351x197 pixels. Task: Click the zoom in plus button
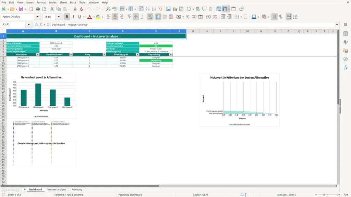(x=339, y=195)
